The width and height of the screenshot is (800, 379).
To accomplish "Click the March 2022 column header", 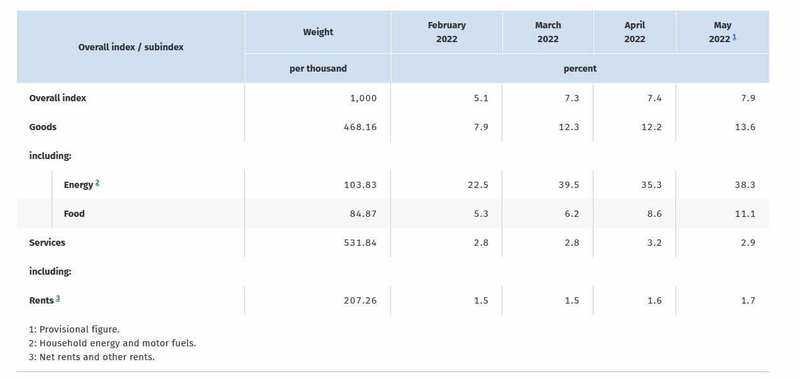I will pos(548,32).
